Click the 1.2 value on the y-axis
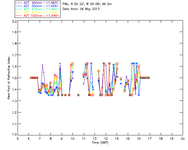 click(14, 112)
